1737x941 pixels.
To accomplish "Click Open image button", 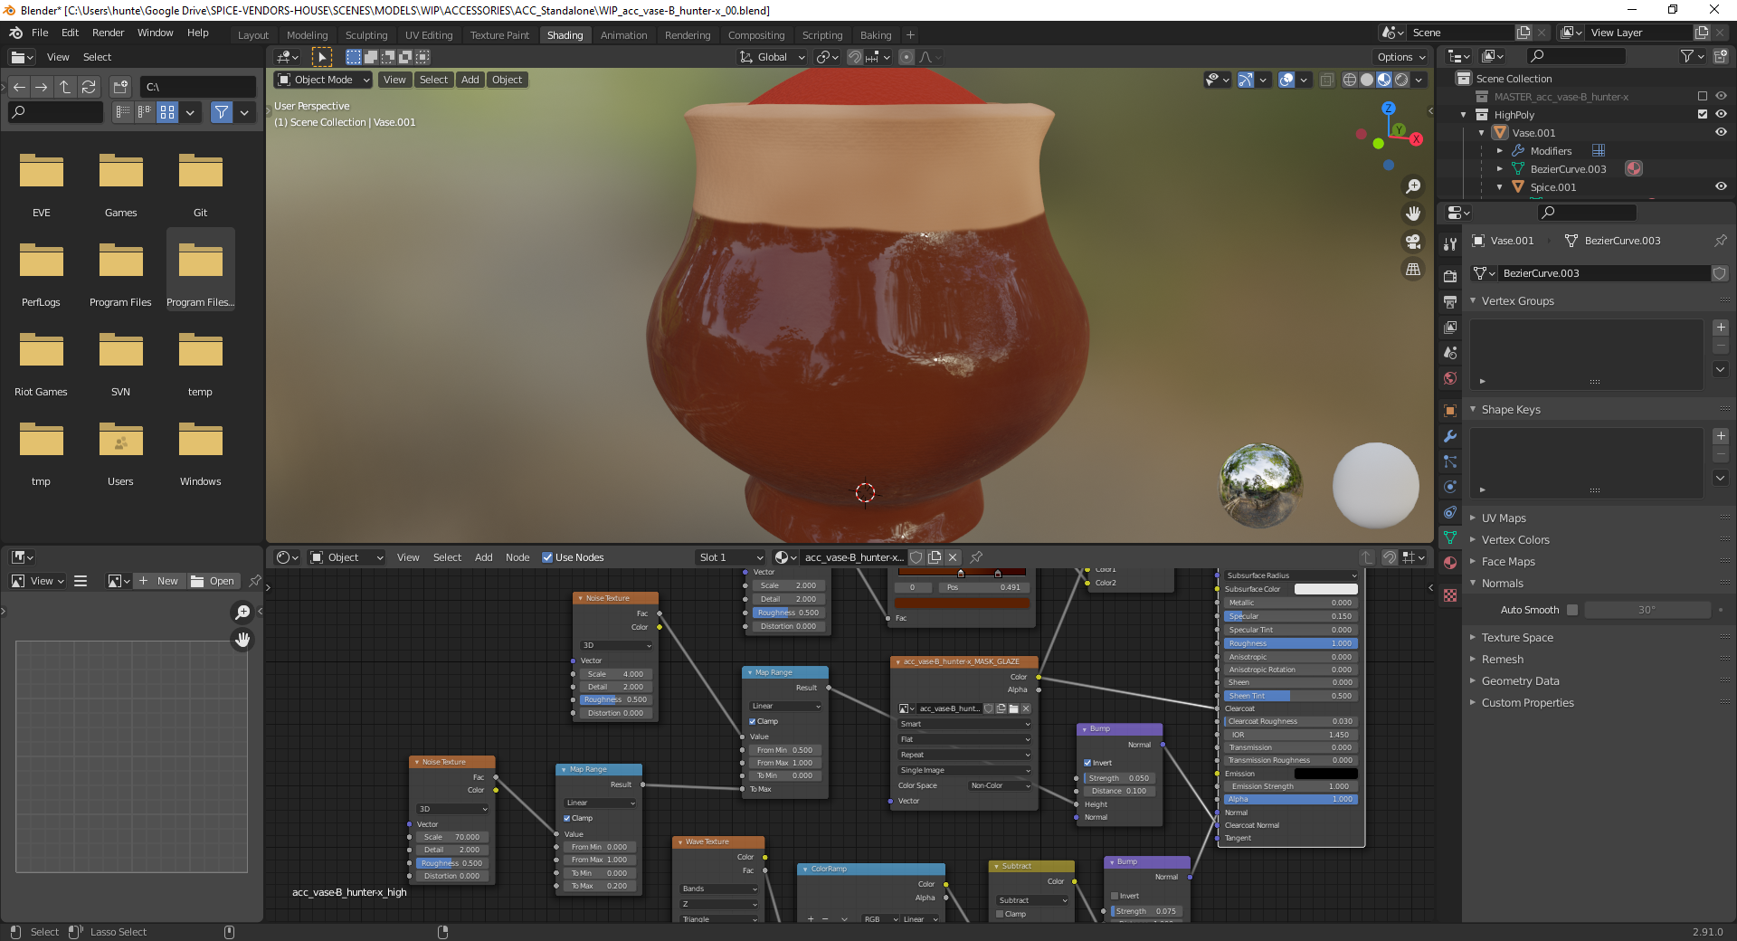I will [214, 581].
